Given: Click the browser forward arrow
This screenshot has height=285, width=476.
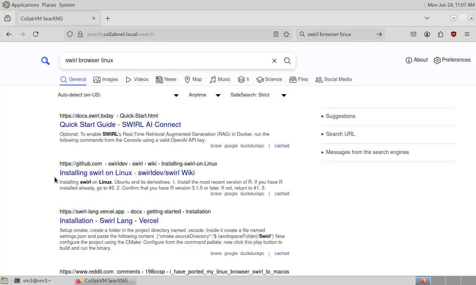Looking at the screenshot, I should click(x=22, y=34).
